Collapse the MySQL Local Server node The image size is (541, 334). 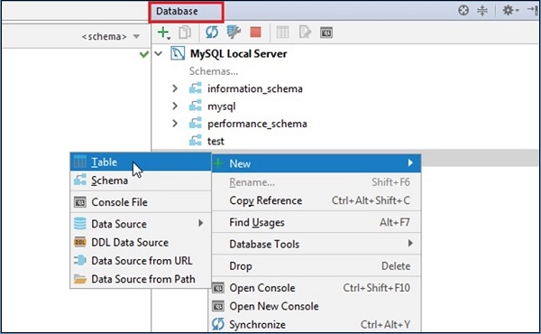point(159,54)
